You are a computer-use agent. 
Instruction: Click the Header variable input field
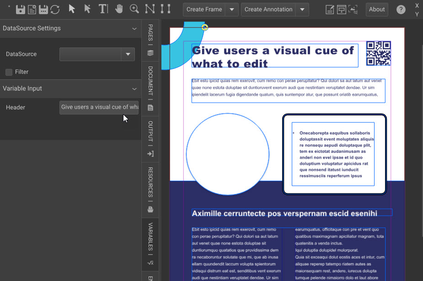point(99,108)
